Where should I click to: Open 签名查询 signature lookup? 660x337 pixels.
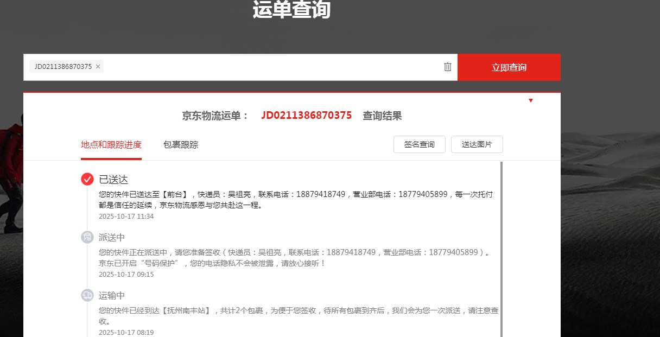419,144
